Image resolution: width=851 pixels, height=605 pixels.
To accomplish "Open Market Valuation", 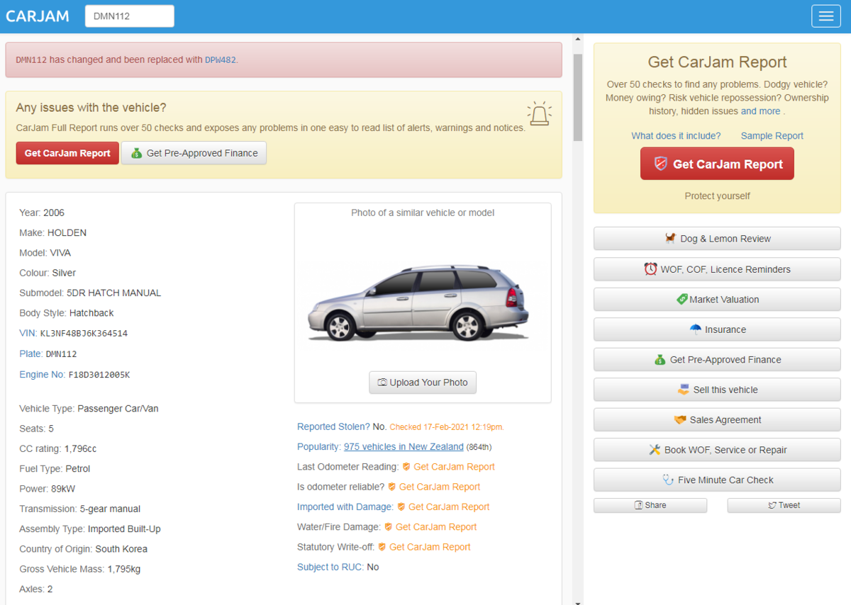I will (717, 299).
